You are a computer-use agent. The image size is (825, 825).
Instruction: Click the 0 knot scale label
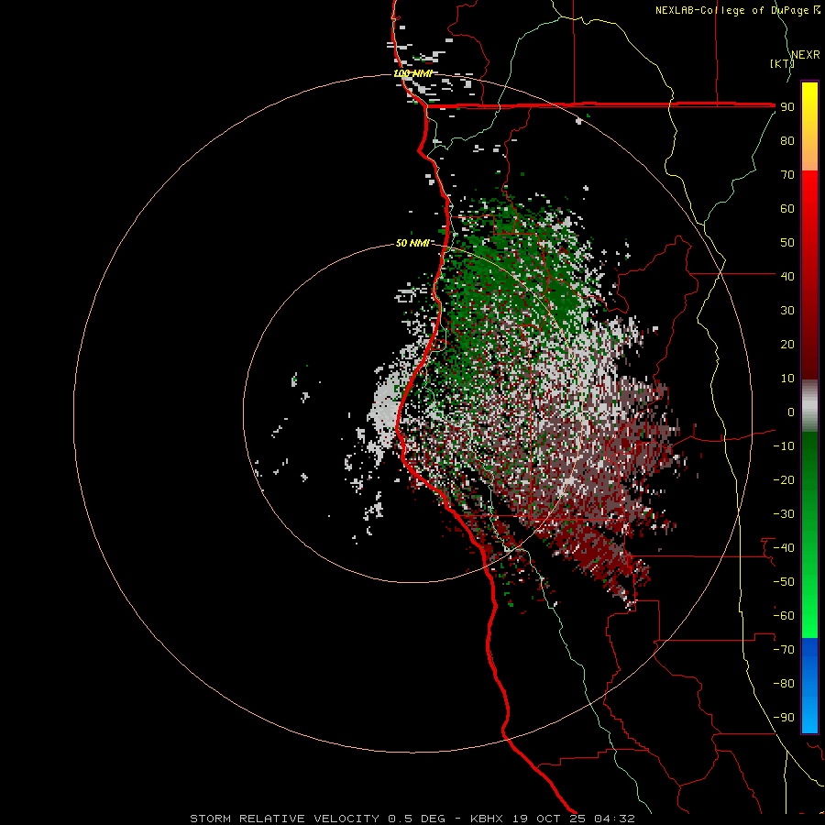pyautogui.click(x=791, y=412)
